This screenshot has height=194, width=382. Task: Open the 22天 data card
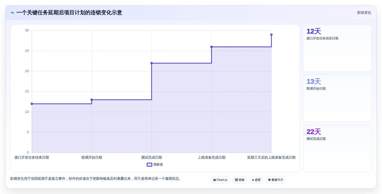(337, 149)
